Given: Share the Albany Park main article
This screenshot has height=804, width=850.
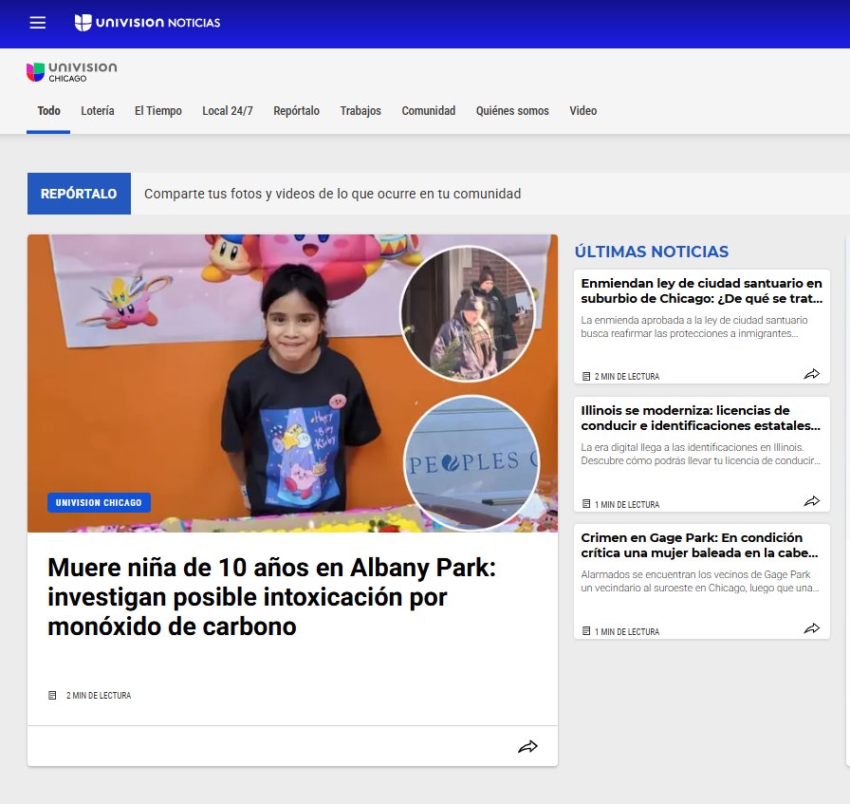Looking at the screenshot, I should point(527,747).
